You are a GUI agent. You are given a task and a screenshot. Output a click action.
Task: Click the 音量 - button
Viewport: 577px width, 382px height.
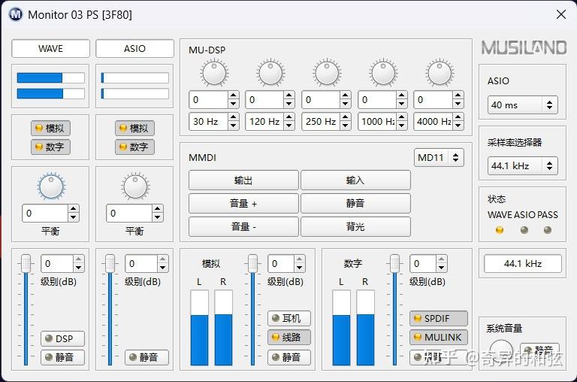click(x=243, y=226)
